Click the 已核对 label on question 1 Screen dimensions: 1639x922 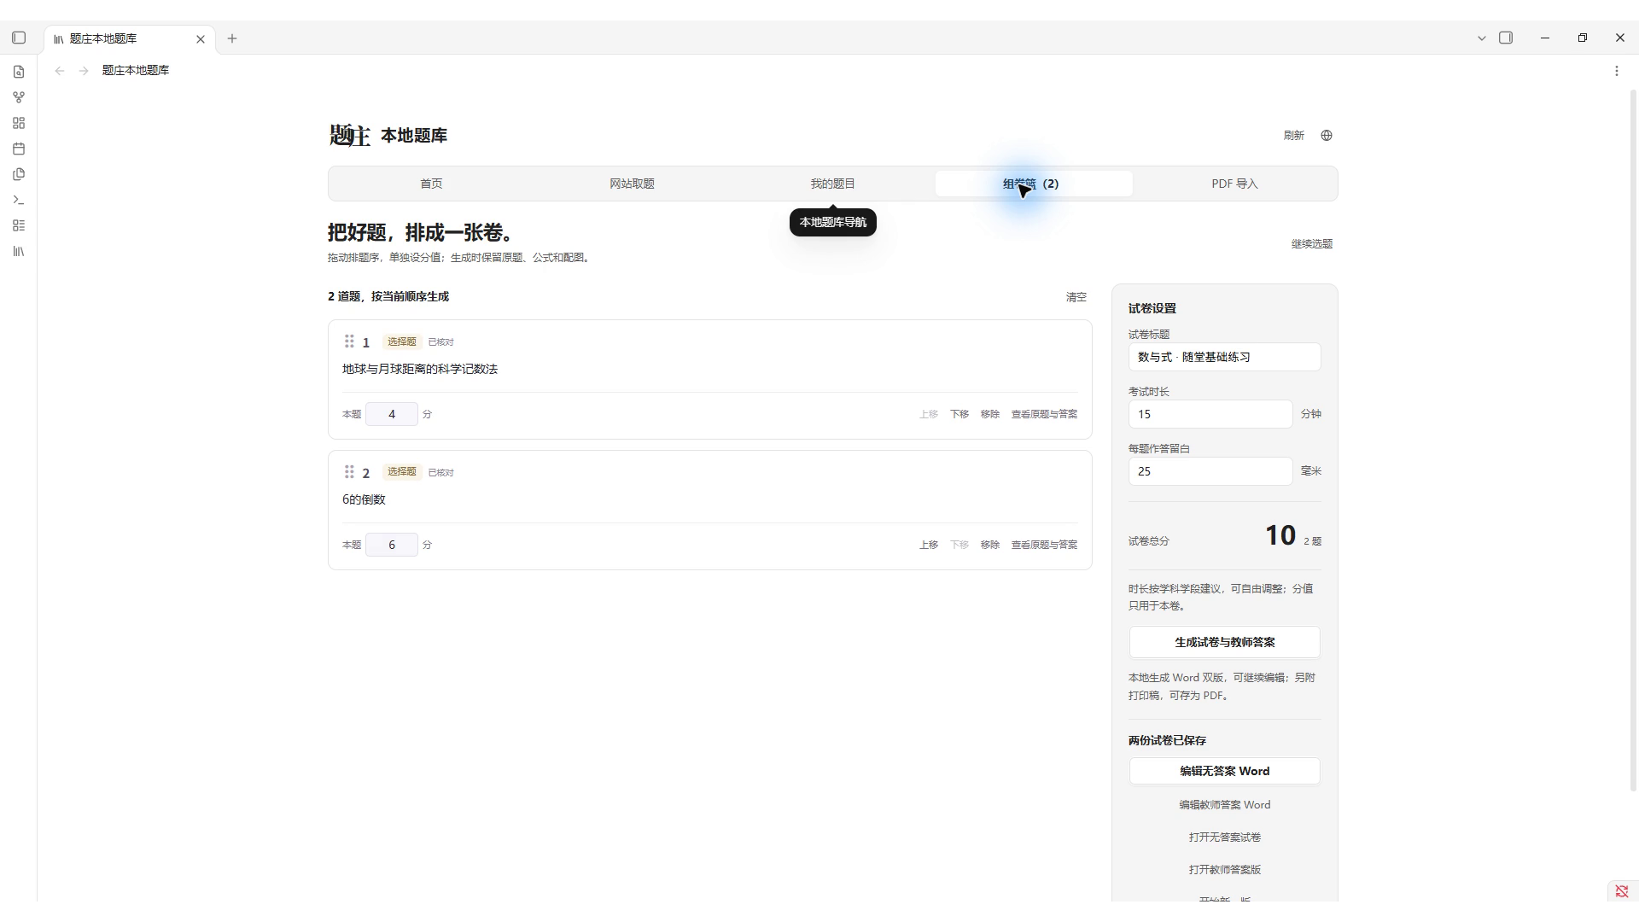point(441,342)
